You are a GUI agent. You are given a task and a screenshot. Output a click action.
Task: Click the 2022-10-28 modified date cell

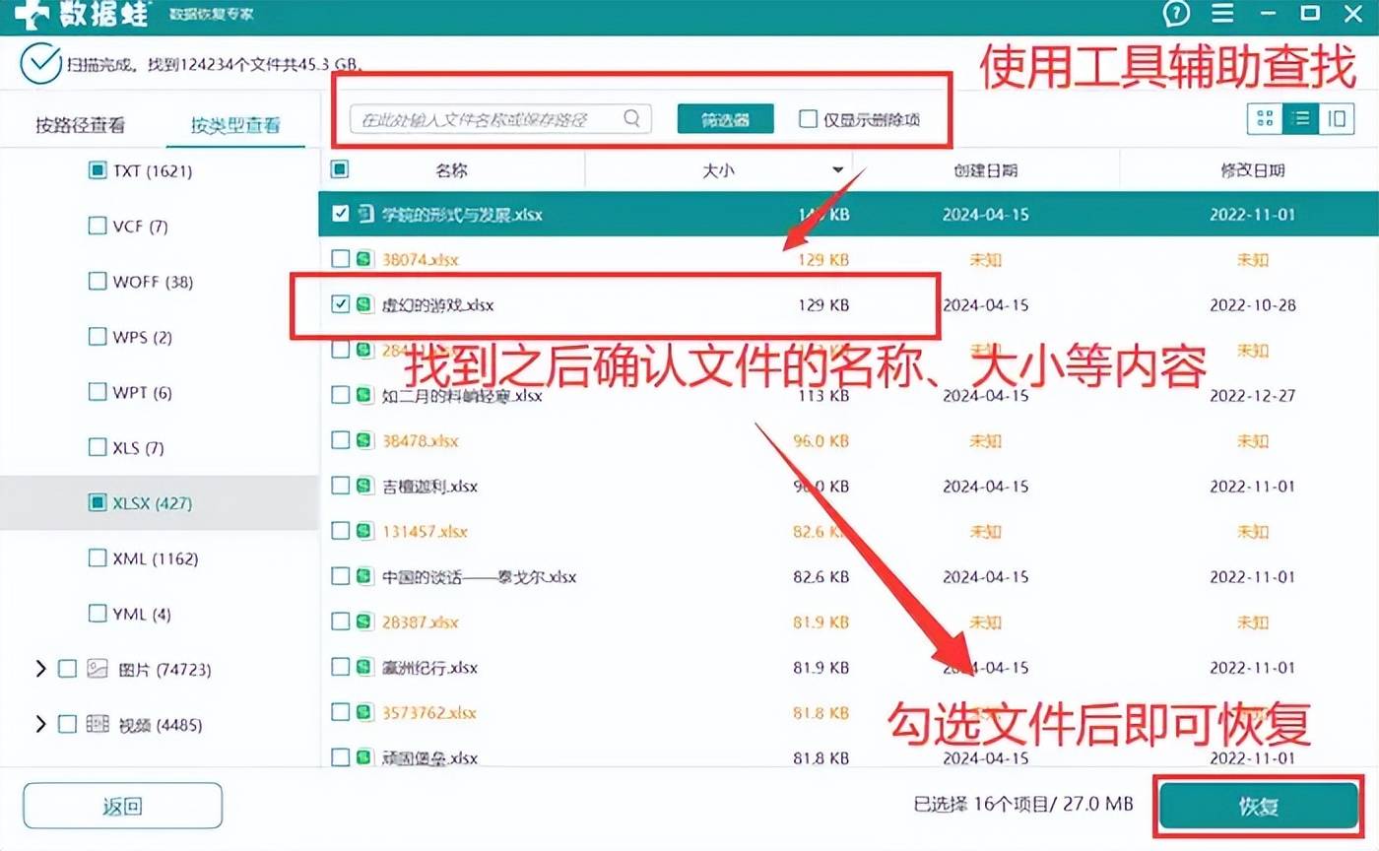1252,304
